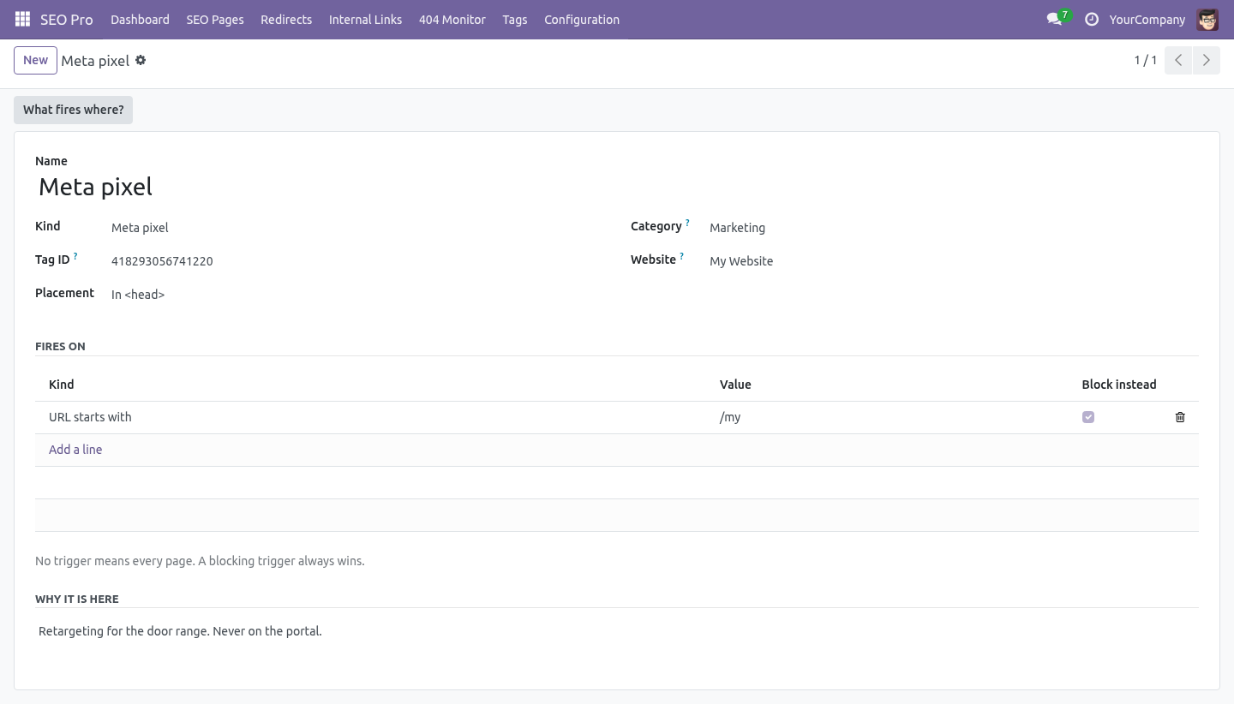The width and height of the screenshot is (1234, 704).
Task: Click the YourCompany company switcher
Action: click(x=1147, y=19)
